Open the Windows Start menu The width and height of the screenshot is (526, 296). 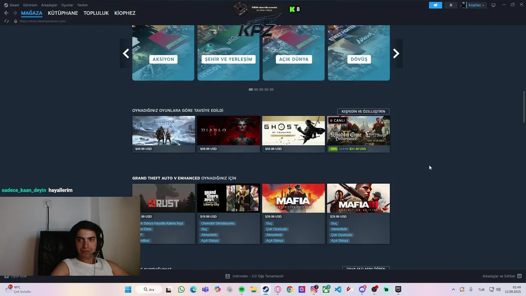click(x=128, y=289)
